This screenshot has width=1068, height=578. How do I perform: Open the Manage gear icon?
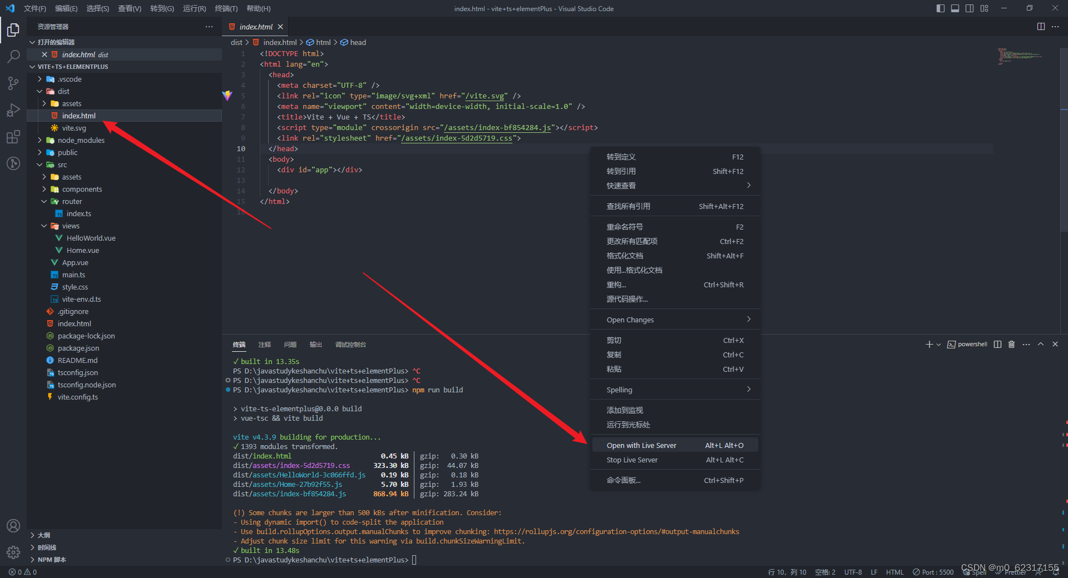[x=13, y=552]
